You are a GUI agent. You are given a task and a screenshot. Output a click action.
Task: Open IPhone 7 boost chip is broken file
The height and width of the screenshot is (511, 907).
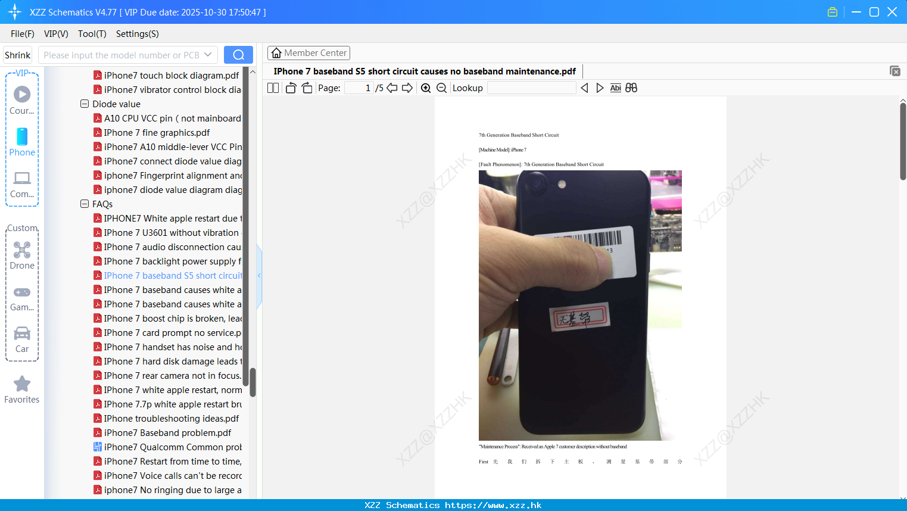click(x=167, y=318)
